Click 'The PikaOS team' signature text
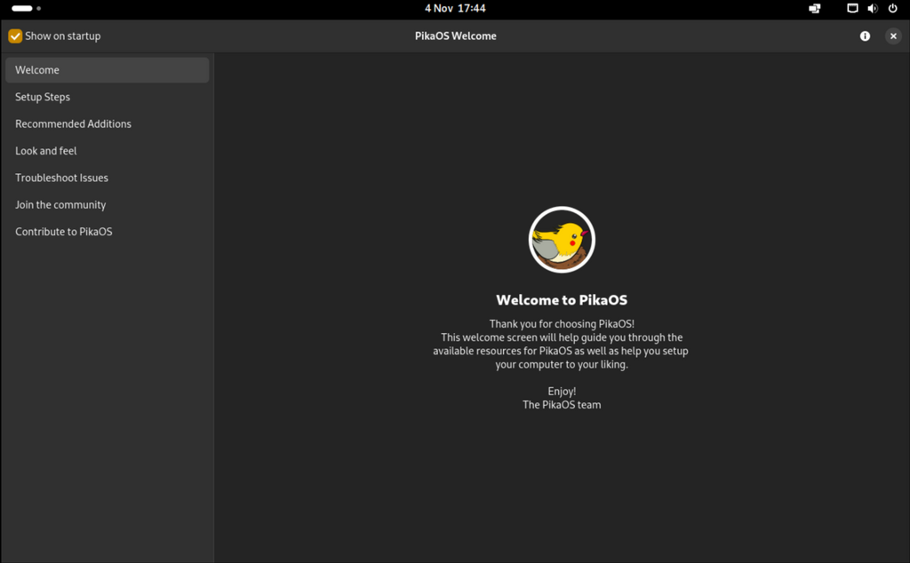This screenshot has width=910, height=563. 562,405
